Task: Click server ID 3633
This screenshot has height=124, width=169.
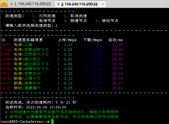Action: (5, 45)
